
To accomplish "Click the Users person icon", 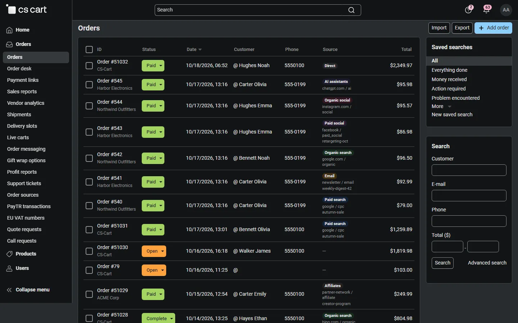I will click(9, 268).
